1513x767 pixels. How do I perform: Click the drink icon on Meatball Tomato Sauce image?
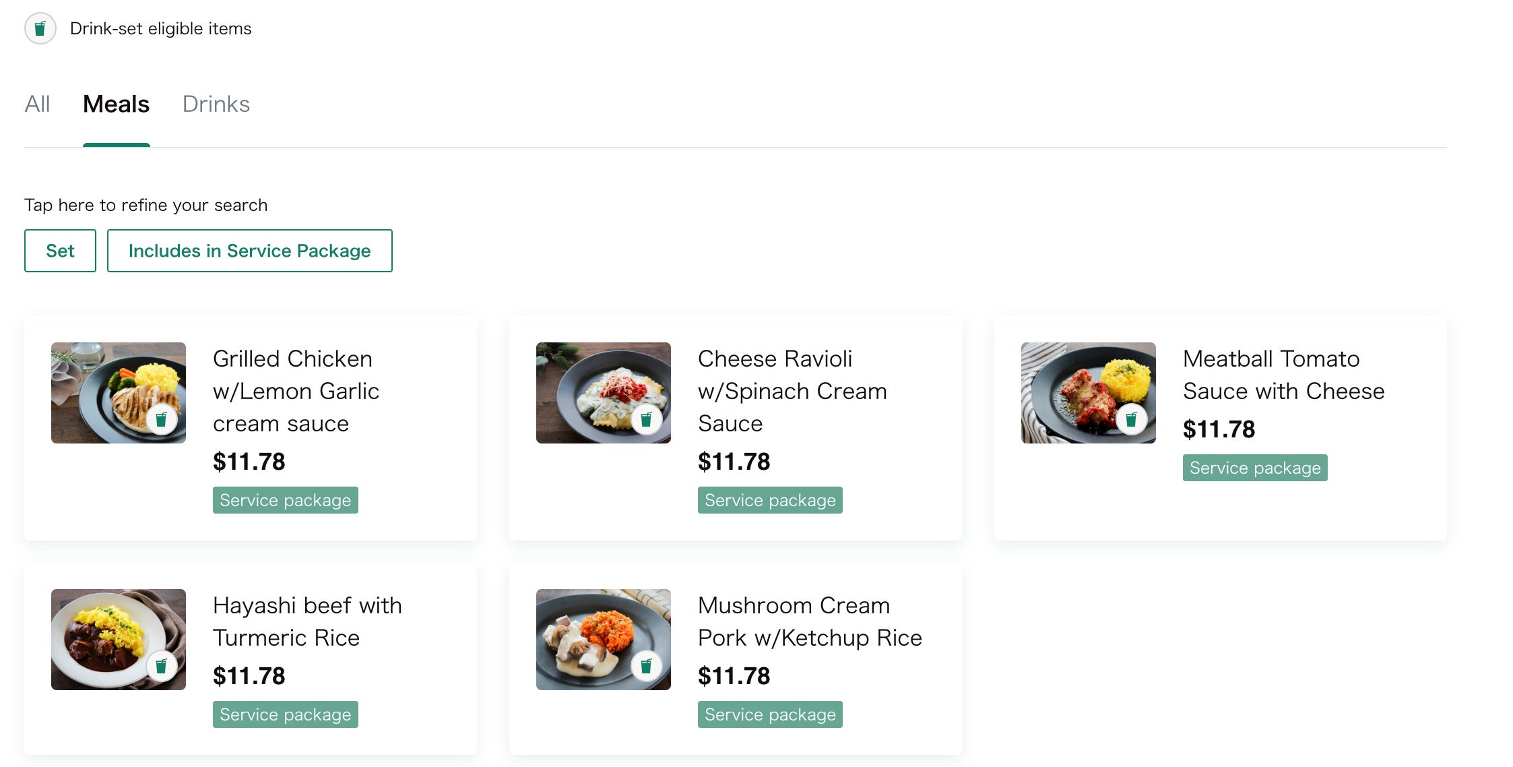[x=1132, y=419]
